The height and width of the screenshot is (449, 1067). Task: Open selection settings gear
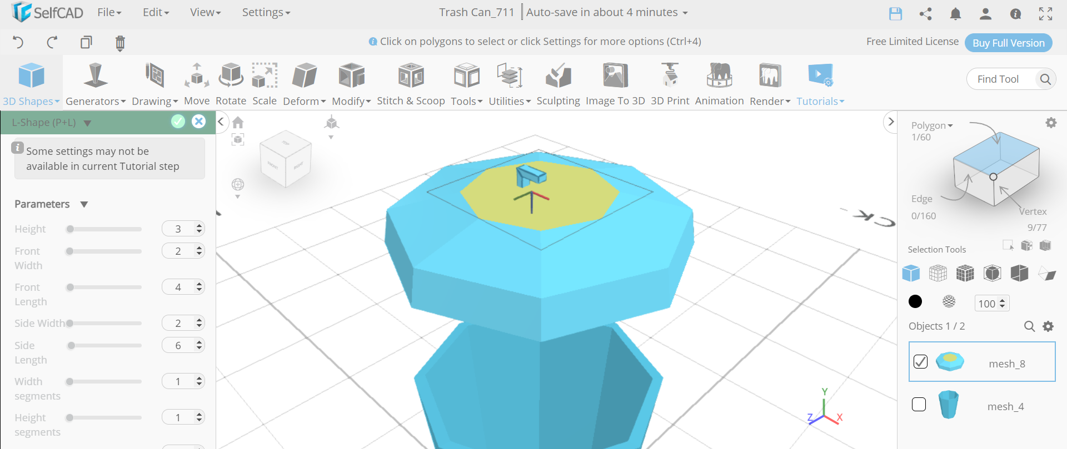tap(1051, 123)
